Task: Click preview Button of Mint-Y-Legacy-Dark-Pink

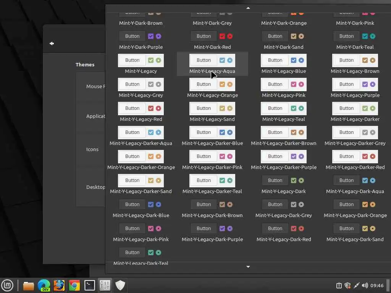Action: 132,229
